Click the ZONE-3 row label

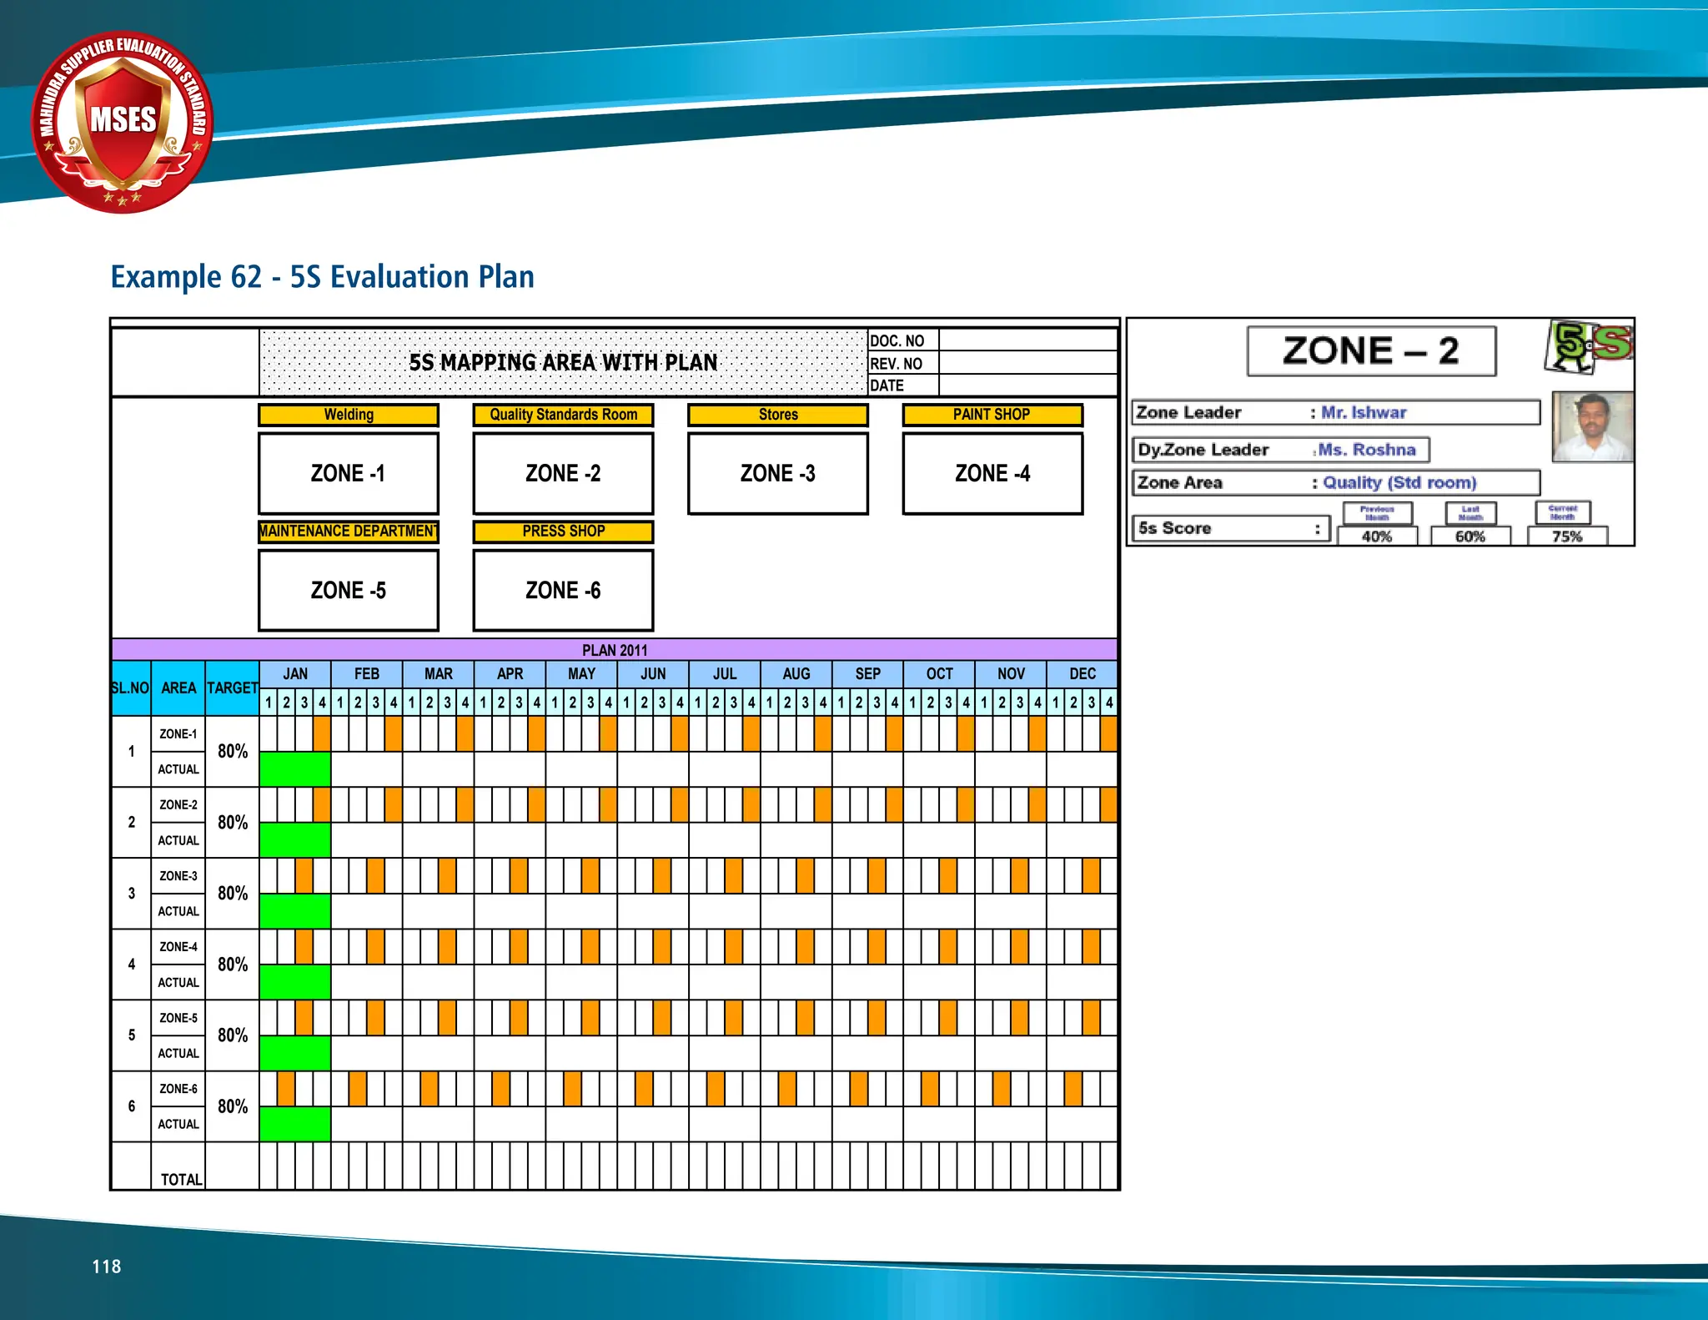pos(178,876)
